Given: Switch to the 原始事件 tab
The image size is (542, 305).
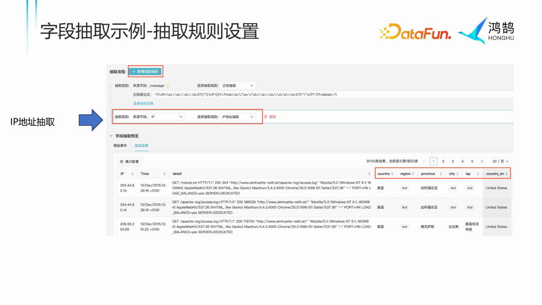Looking at the screenshot, I should pos(120,145).
